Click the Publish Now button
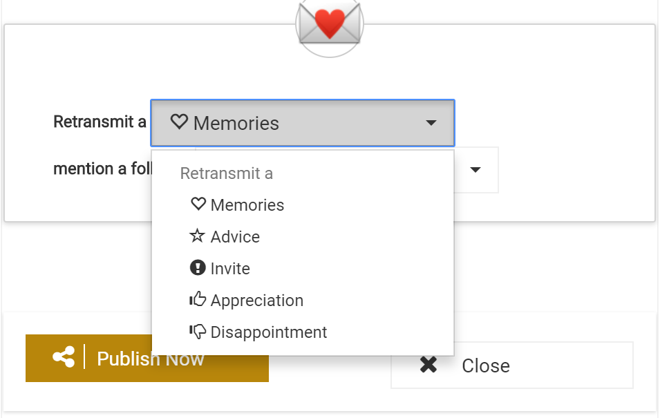Viewport: 669px width, 418px height. [x=147, y=359]
